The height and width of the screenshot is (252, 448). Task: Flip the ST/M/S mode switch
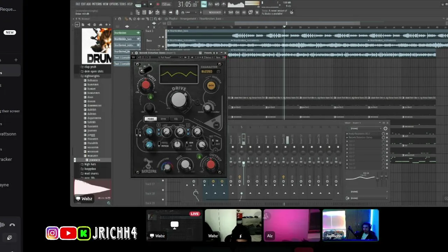pos(145,70)
